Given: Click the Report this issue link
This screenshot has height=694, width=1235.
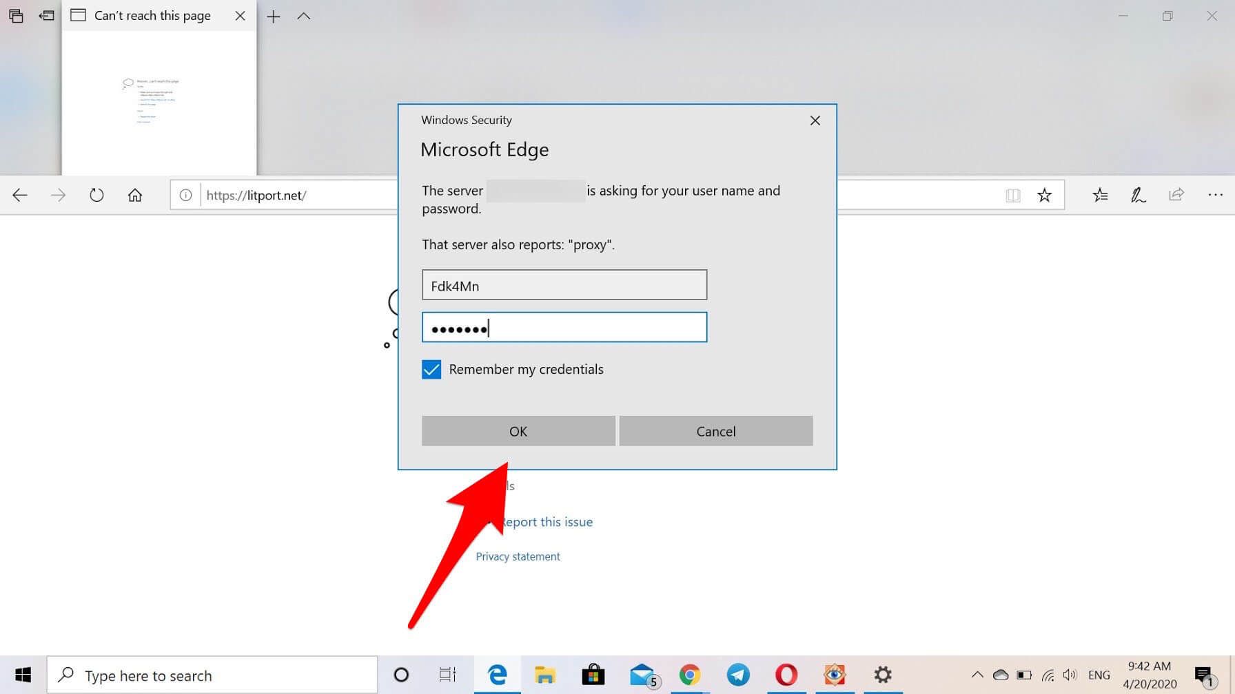Looking at the screenshot, I should [546, 522].
